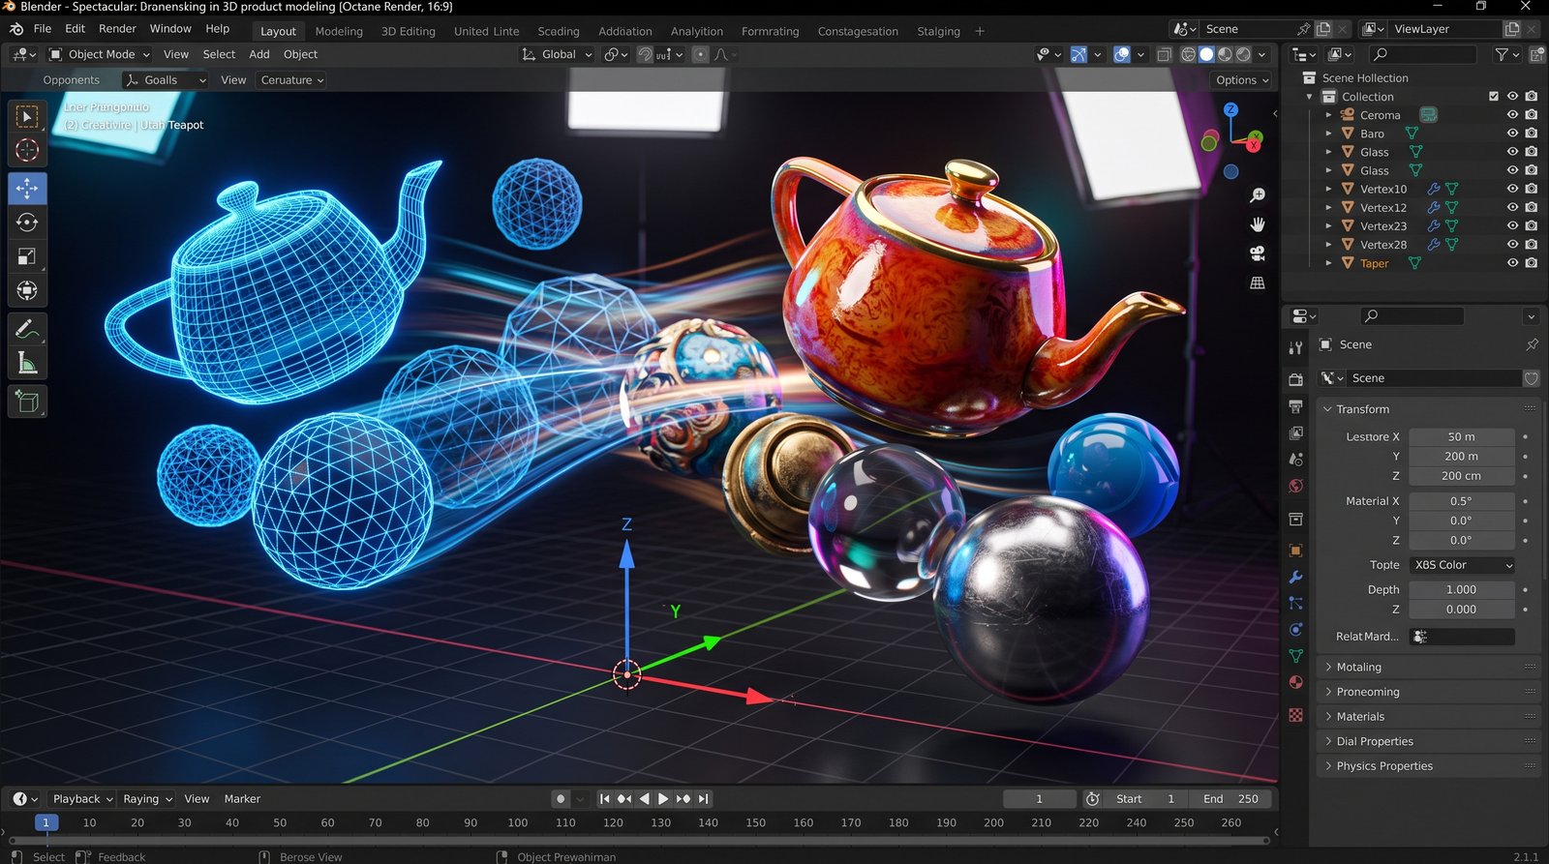Image resolution: width=1549 pixels, height=864 pixels.
Task: Activate the Rotate tool
Action: (x=27, y=223)
